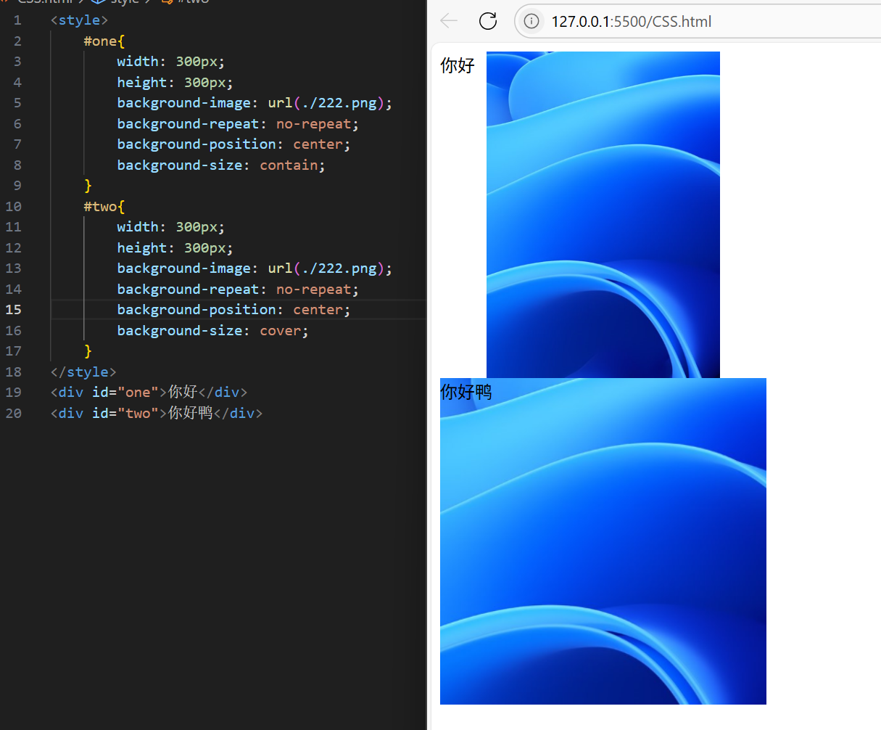Screen dimensions: 881x730
Task: Click the 'no-repeat' value on line 6
Action: [x=314, y=124]
